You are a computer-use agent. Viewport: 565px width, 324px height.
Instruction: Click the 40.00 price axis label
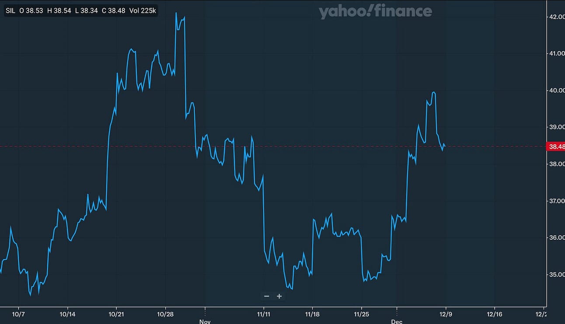tap(557, 90)
